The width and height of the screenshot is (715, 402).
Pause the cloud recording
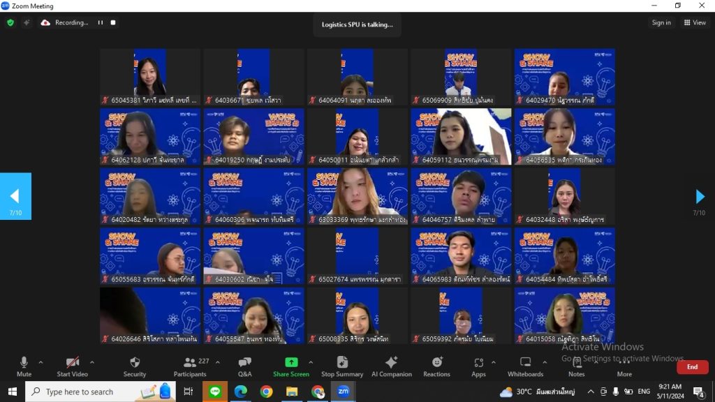101,23
